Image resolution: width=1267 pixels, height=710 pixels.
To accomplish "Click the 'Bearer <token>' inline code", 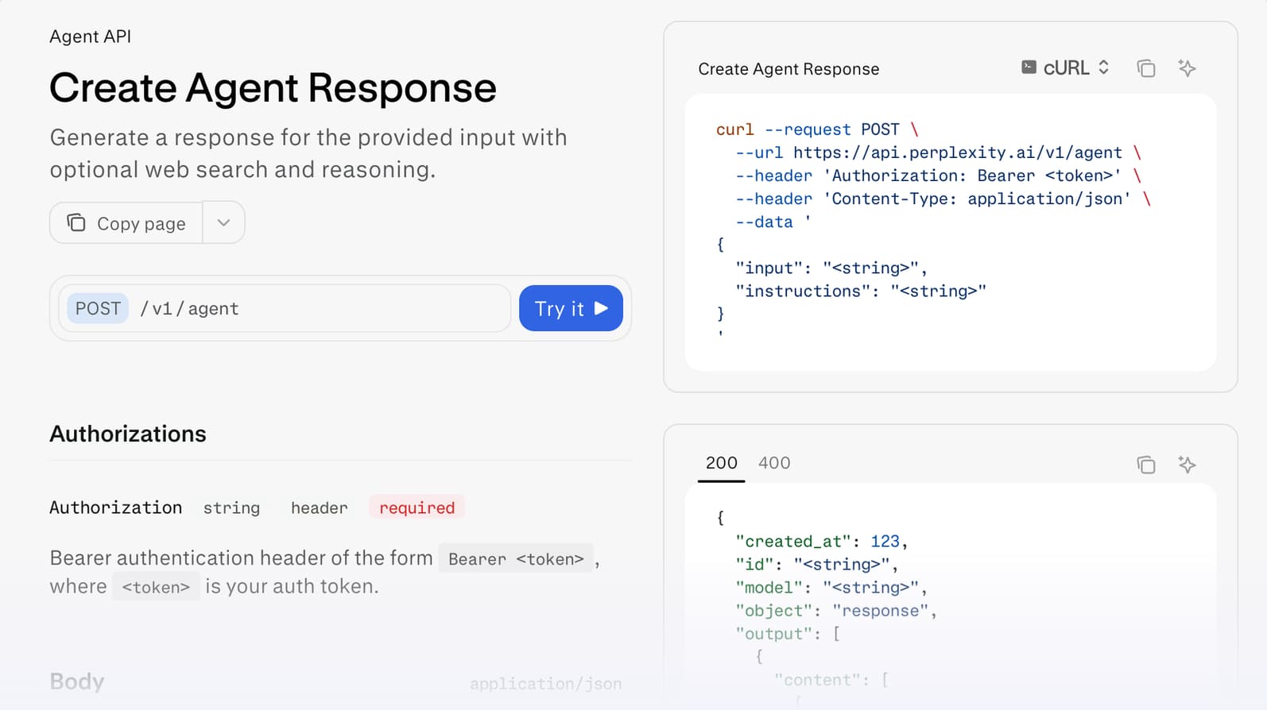I will pyautogui.click(x=516, y=559).
